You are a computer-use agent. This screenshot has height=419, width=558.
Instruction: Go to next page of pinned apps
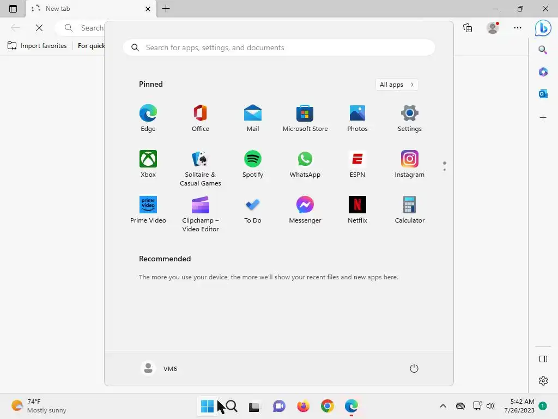(x=445, y=170)
